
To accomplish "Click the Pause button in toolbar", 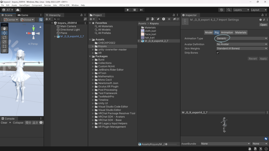I will click(134, 10).
